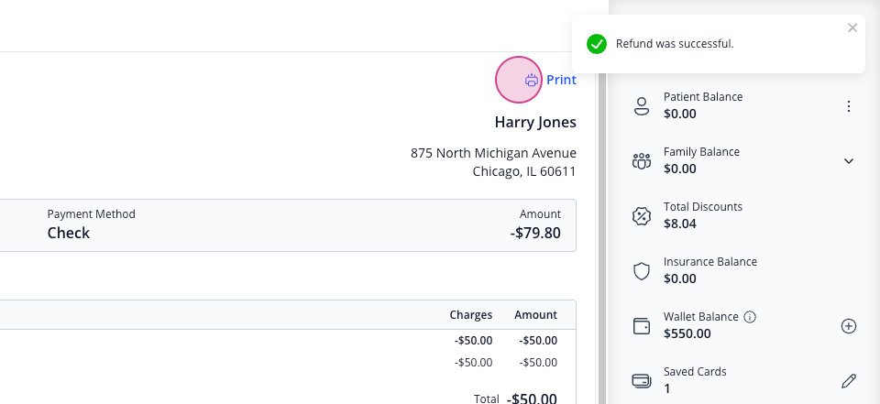Click the green success checkmark icon
880x404 pixels.
(597, 44)
